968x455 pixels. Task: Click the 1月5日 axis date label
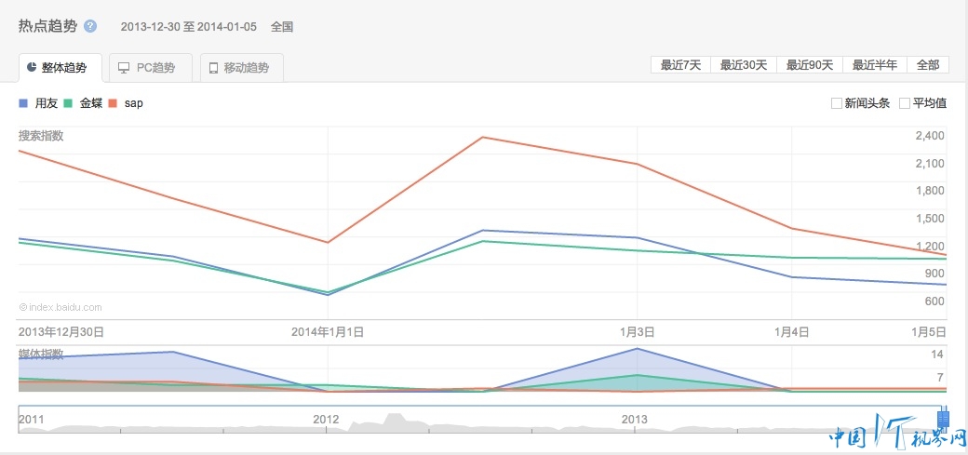(929, 332)
